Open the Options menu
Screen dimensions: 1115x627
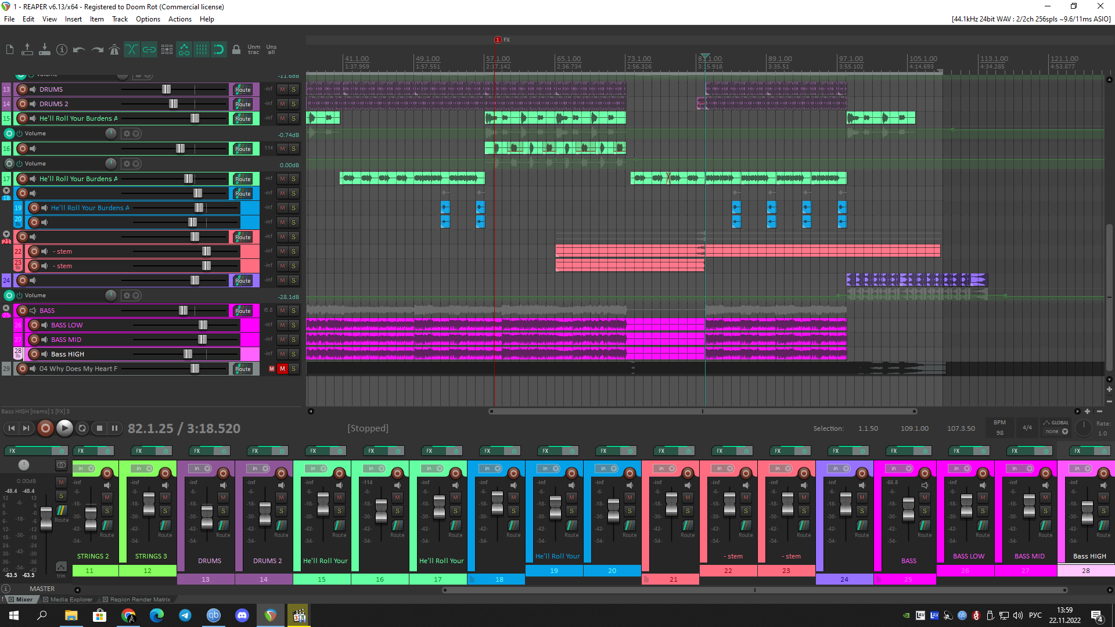click(x=148, y=19)
